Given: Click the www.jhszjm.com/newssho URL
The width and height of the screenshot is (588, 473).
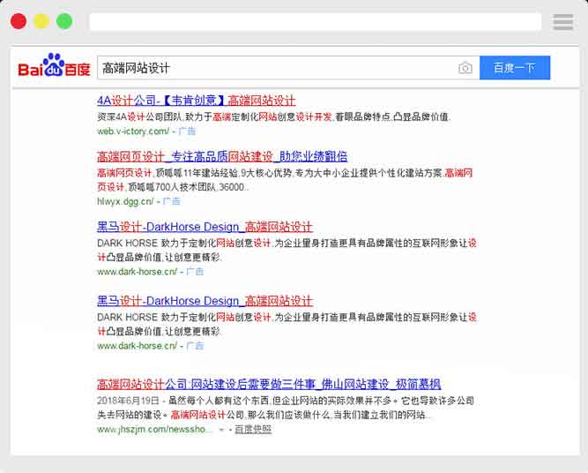Looking at the screenshot, I should 154,430.
